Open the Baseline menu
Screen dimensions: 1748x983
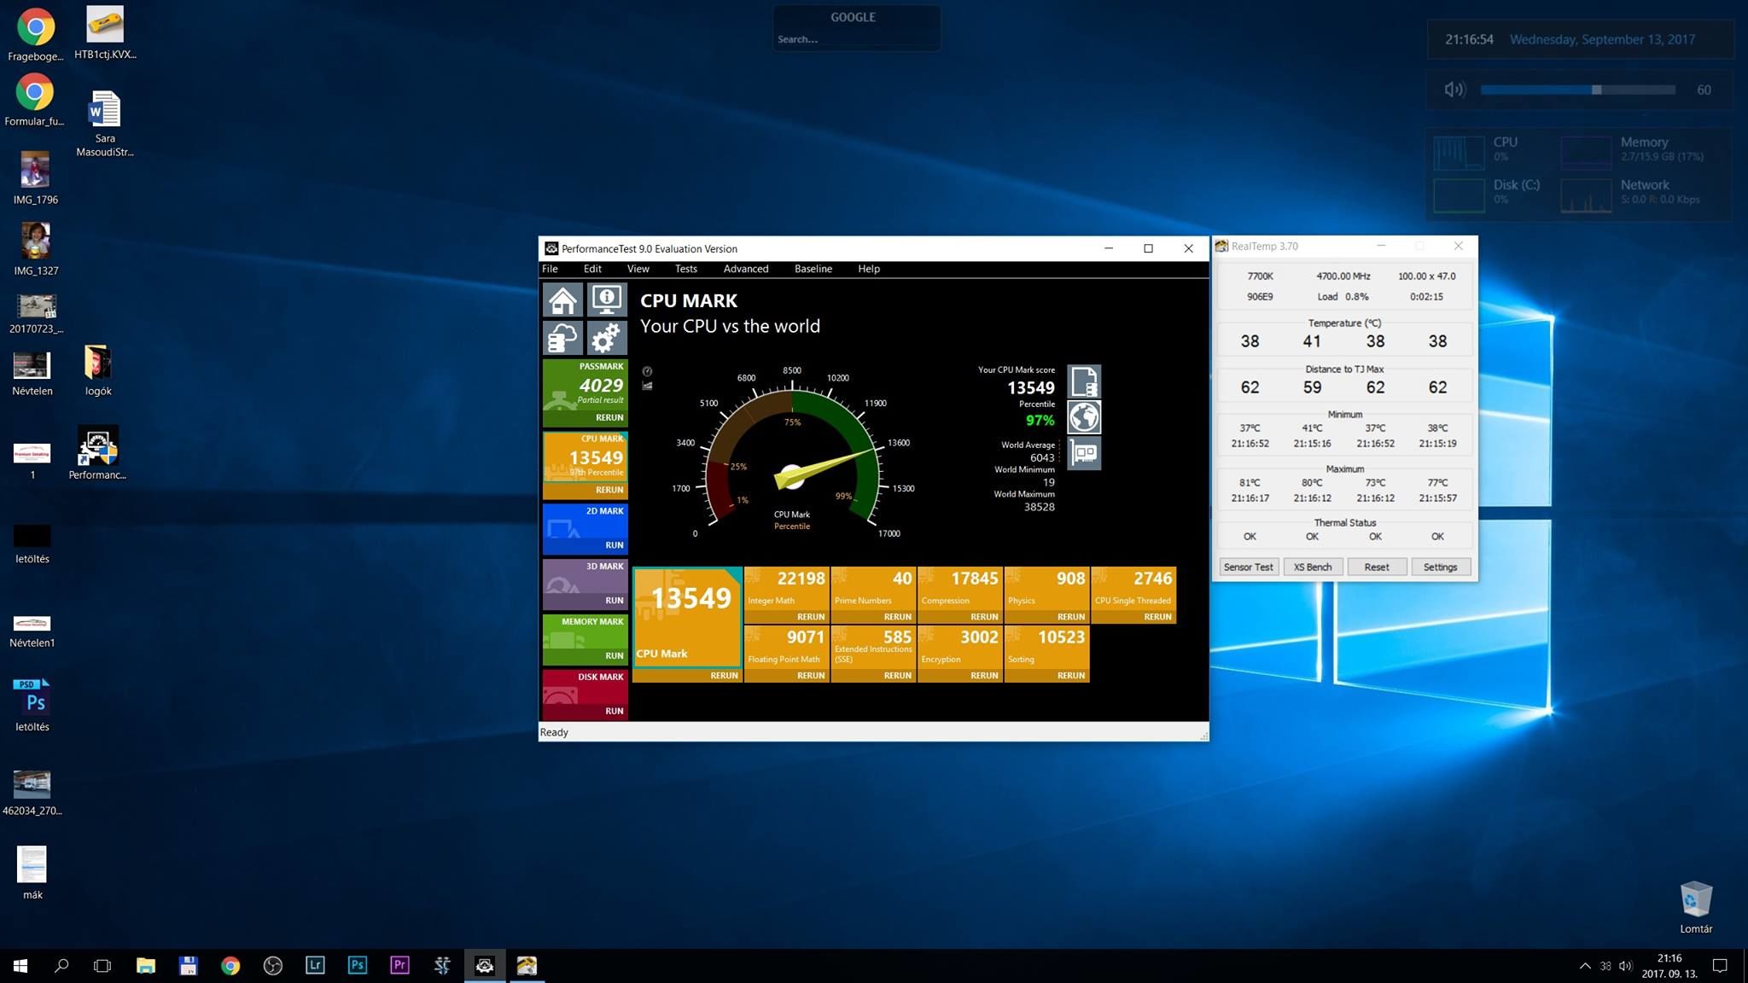click(813, 269)
